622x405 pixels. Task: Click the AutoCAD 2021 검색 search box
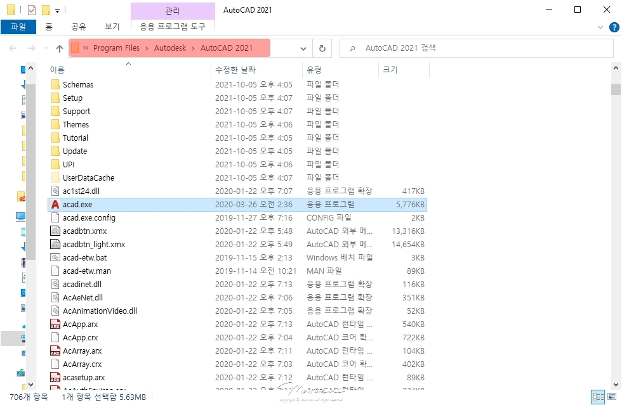(x=477, y=48)
